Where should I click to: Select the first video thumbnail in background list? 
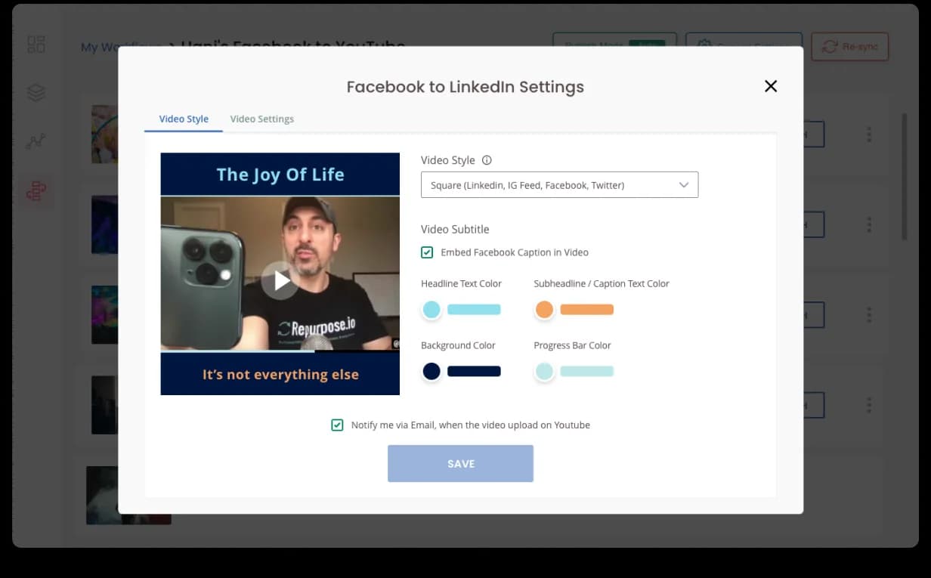[x=105, y=134]
